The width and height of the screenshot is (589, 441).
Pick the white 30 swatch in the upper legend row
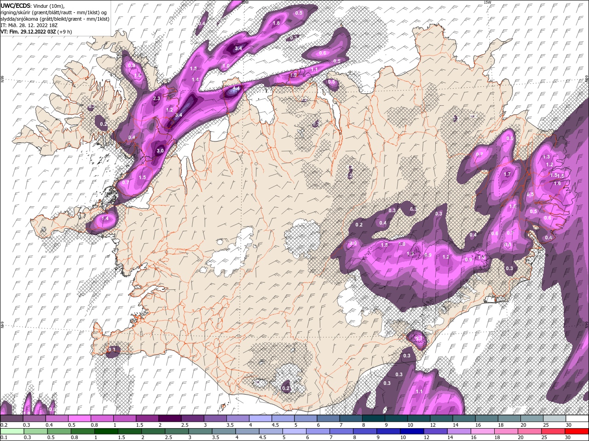(x=577, y=418)
